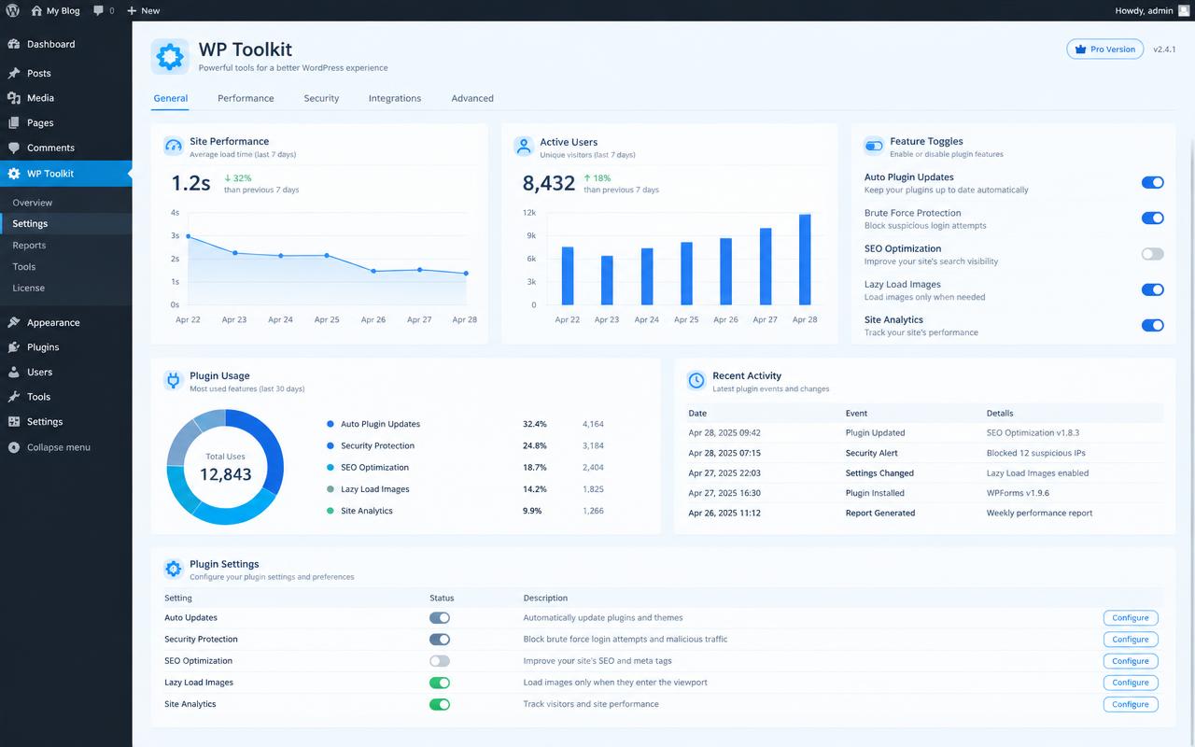Open Reports submenu link
Screen dimensions: 1195x747
pos(29,246)
